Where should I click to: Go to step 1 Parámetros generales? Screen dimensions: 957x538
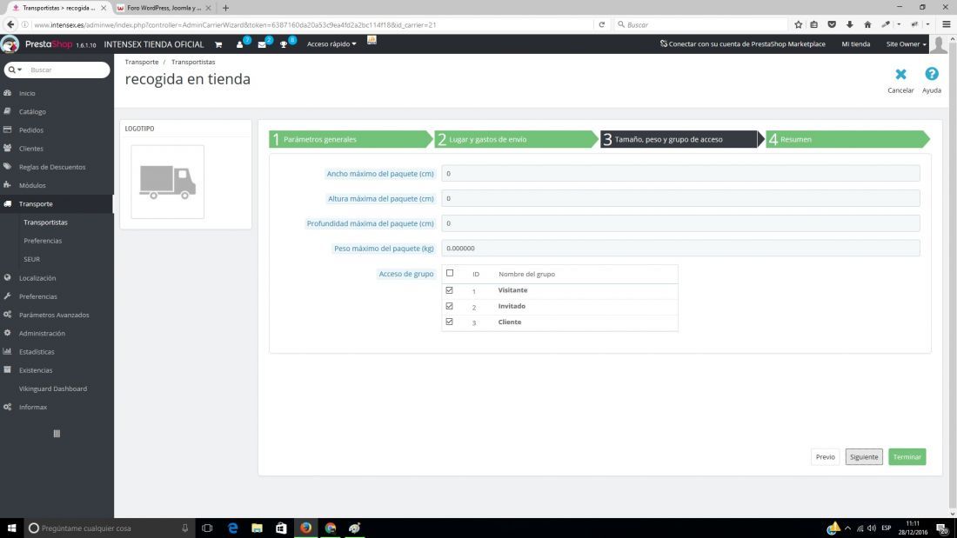[351, 139]
